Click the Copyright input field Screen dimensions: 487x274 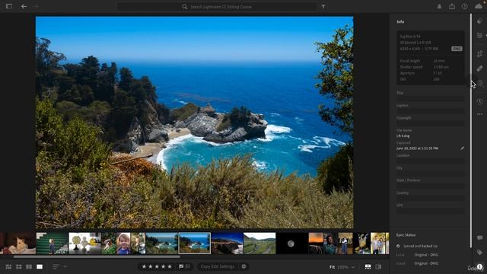431,123
